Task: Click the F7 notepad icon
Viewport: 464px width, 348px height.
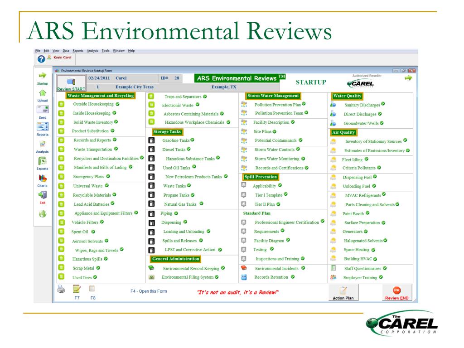Action: (x=77, y=289)
